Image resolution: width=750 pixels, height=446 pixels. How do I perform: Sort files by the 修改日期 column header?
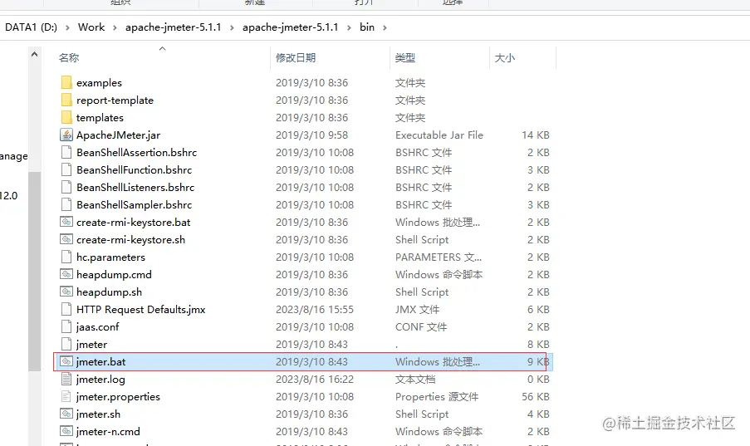(296, 58)
